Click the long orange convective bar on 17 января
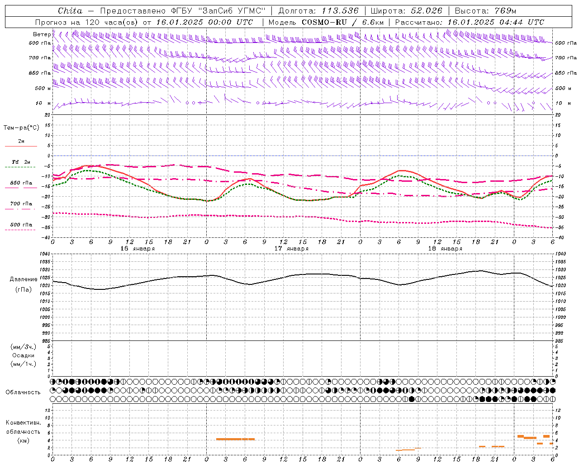The height and width of the screenshot is (463, 579). [x=235, y=439]
